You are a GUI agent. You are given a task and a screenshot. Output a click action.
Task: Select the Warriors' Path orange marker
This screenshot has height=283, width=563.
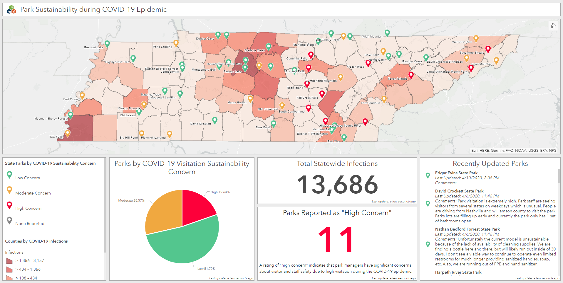point(476,38)
